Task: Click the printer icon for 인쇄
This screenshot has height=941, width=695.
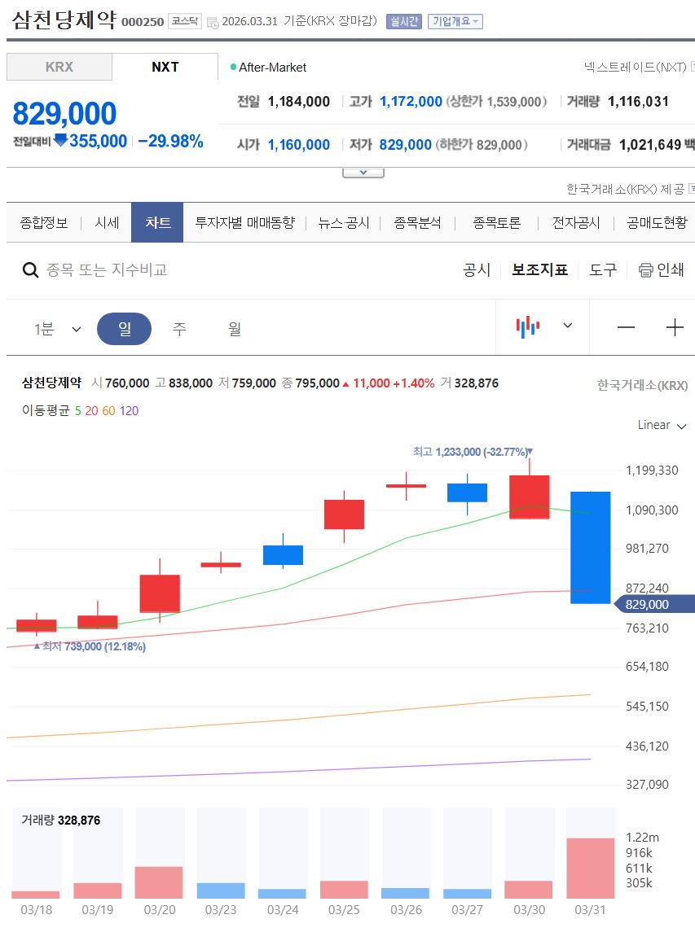Action: (646, 270)
